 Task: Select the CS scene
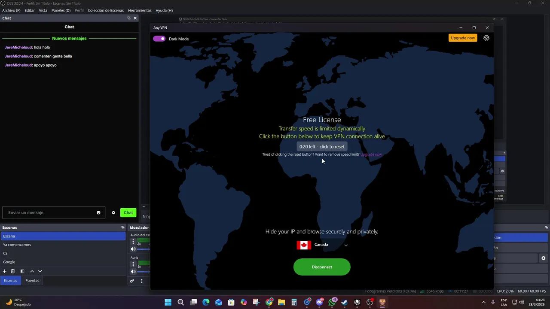tap(63, 253)
